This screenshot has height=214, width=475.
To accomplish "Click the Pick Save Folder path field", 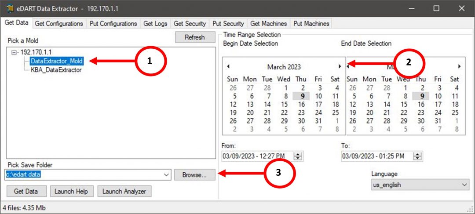I will click(x=84, y=174).
